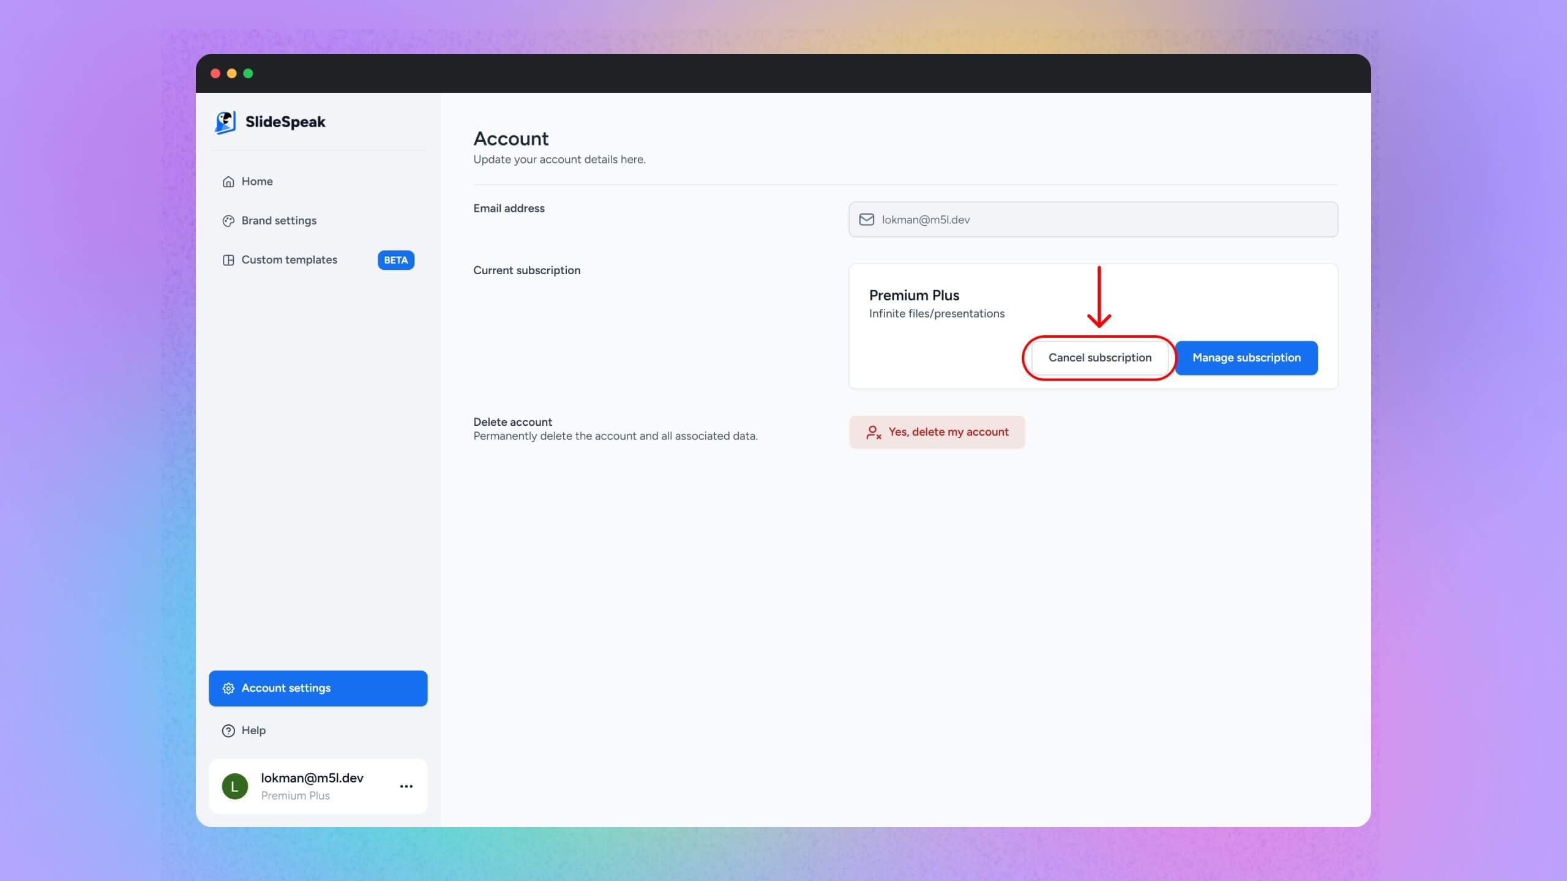Click the lokman@m5l.dev user card
This screenshot has height=881, width=1567.
tap(318, 786)
